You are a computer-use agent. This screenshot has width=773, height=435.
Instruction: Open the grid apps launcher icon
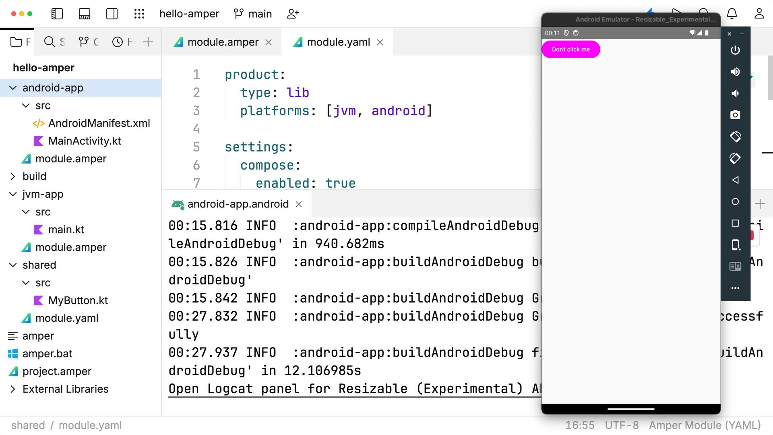(139, 14)
